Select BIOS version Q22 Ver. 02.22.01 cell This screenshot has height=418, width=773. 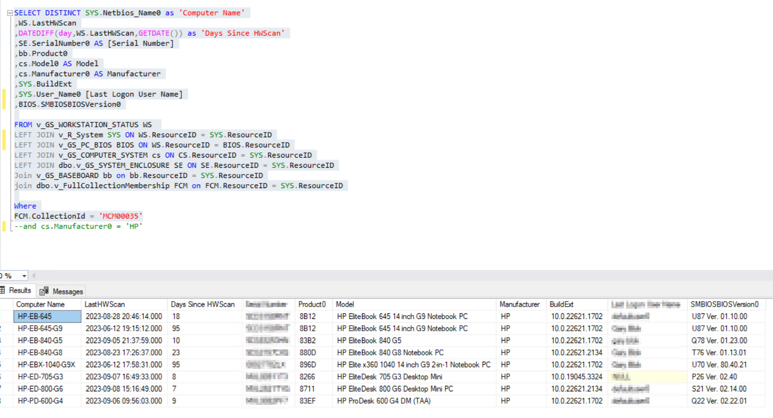click(727, 401)
